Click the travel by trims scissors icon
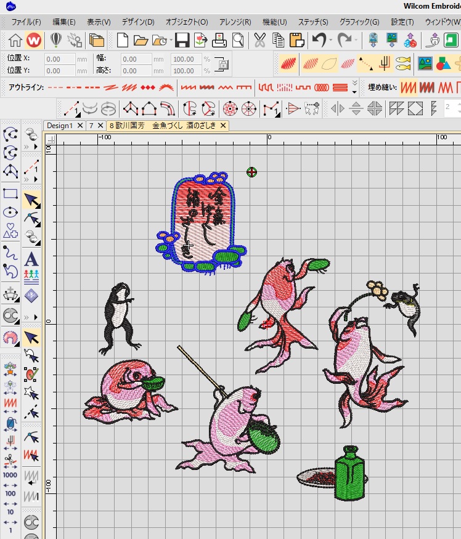461x539 pixels. (x=10, y=460)
